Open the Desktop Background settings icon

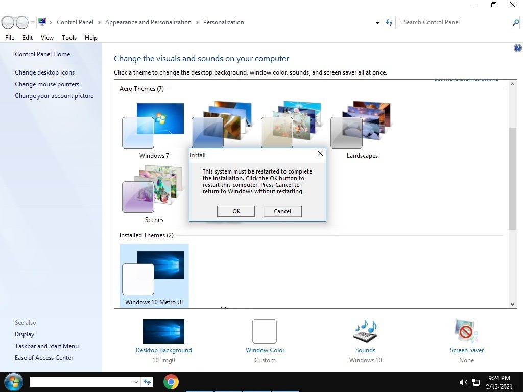pos(163,331)
